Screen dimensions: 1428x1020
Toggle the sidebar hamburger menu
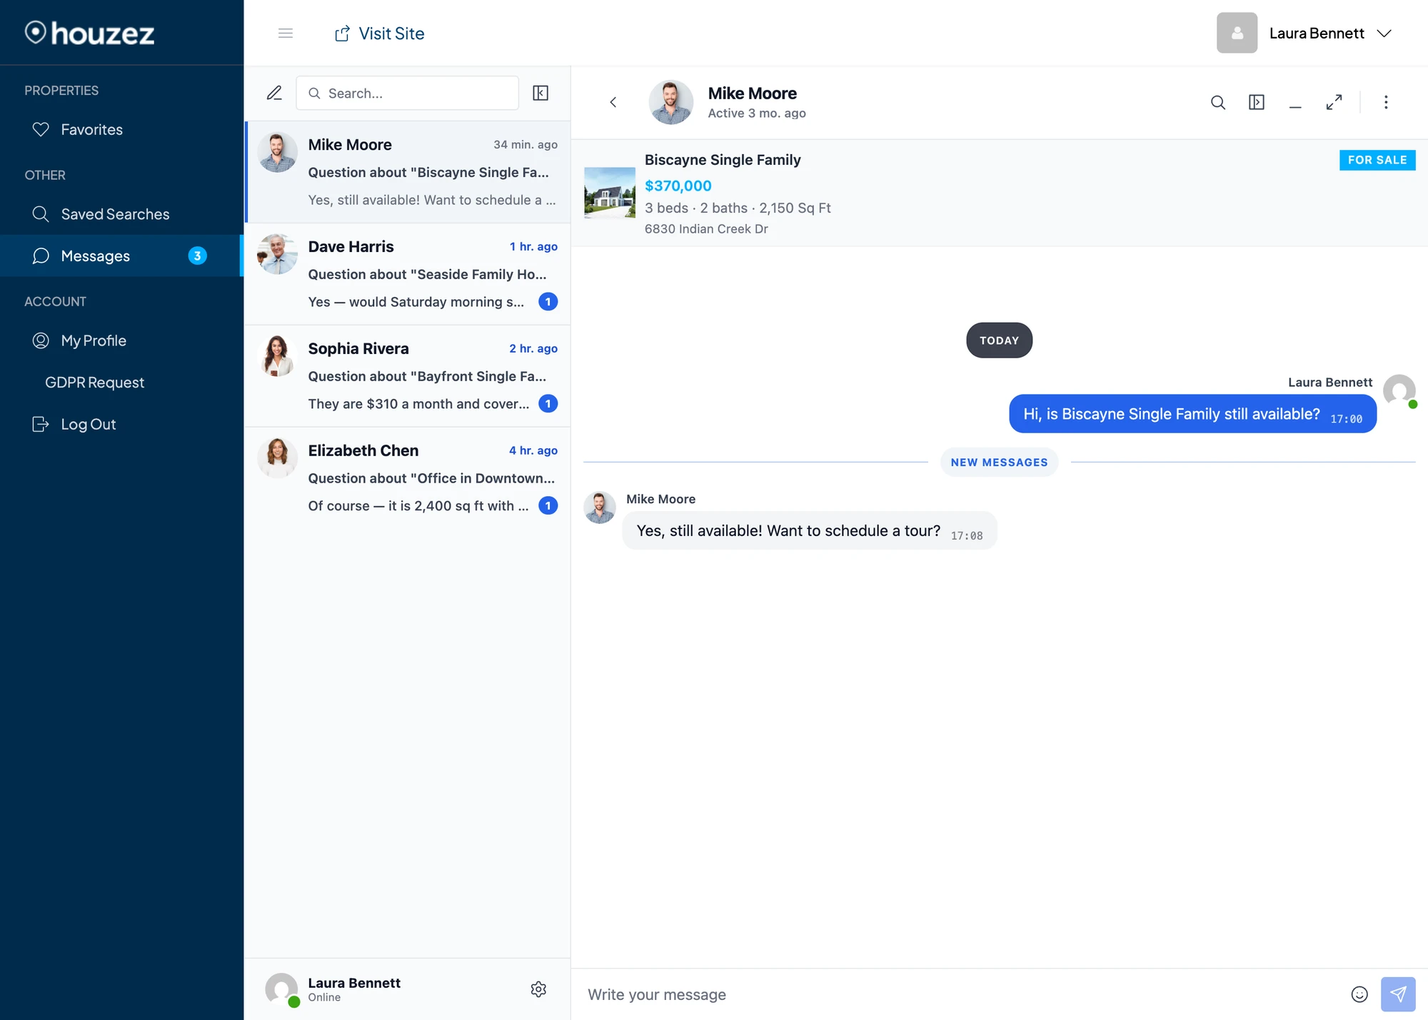pyautogui.click(x=286, y=33)
